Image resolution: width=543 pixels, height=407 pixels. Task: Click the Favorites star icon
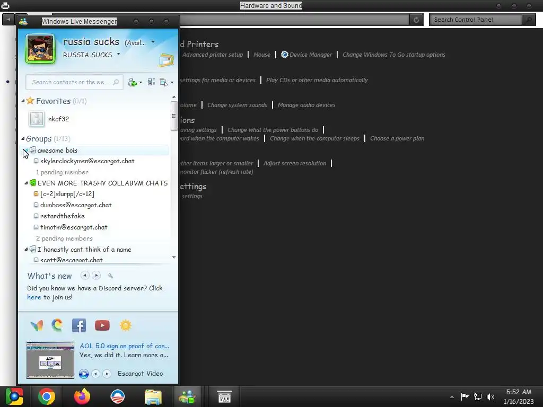click(30, 101)
